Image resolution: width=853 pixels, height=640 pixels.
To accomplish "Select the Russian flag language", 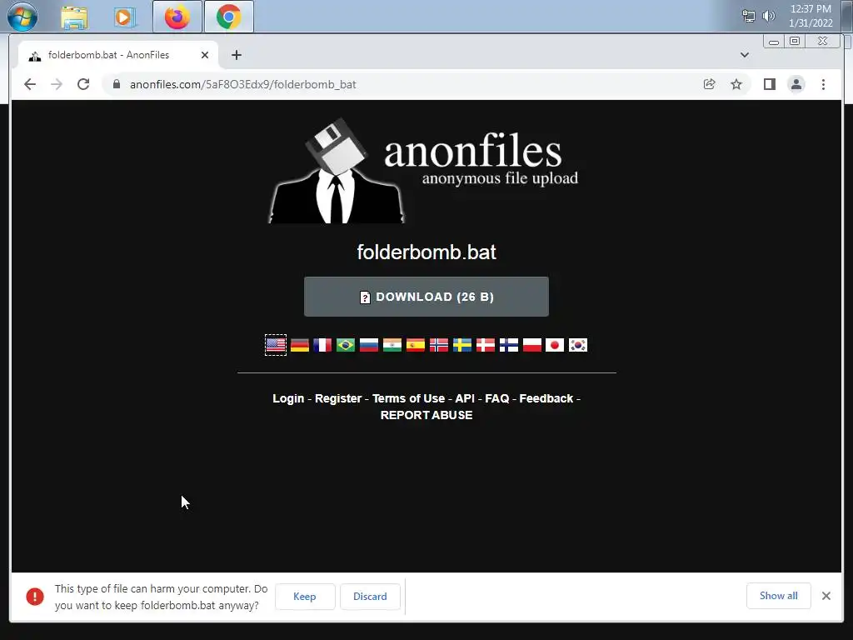I will 369,345.
